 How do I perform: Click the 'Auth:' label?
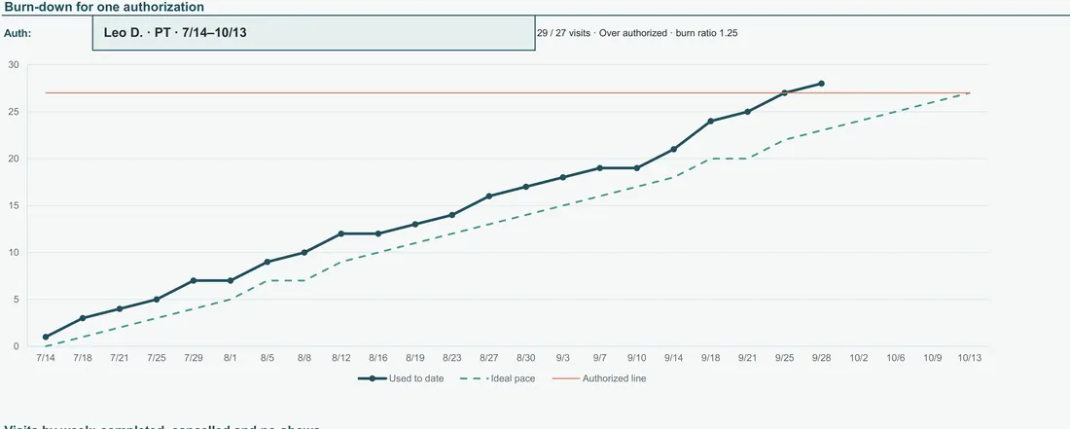click(x=18, y=33)
